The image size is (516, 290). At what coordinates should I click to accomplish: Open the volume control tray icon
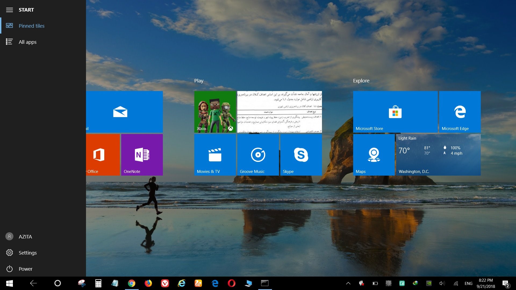(442, 283)
